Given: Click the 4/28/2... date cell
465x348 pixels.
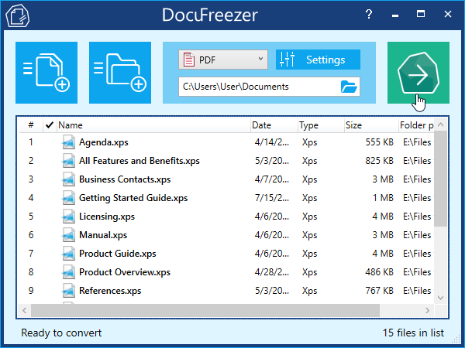Looking at the screenshot, I should [272, 272].
